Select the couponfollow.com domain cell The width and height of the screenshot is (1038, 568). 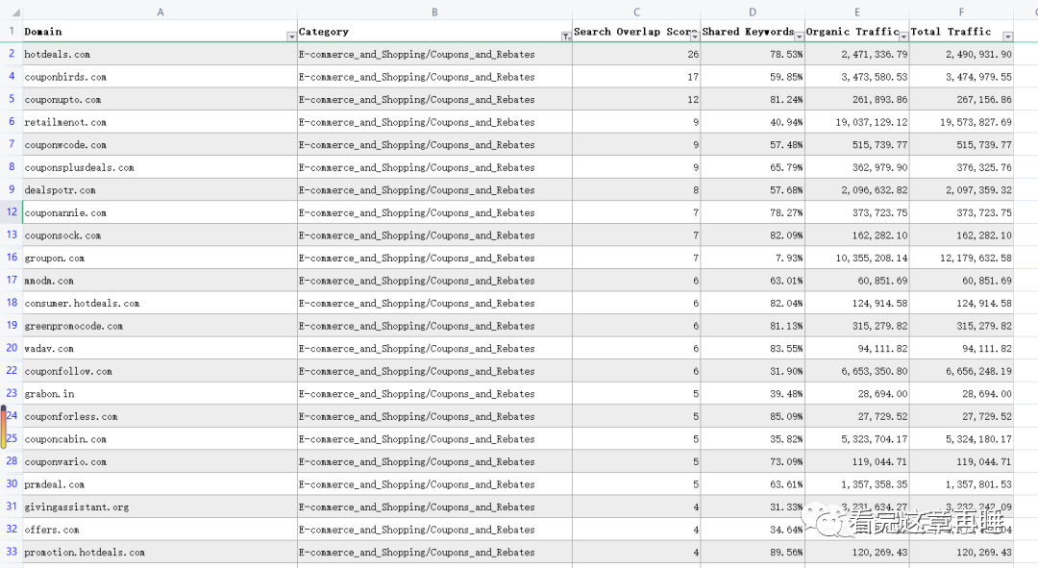click(161, 371)
